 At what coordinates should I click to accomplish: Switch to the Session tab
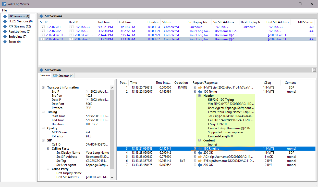point(45,75)
